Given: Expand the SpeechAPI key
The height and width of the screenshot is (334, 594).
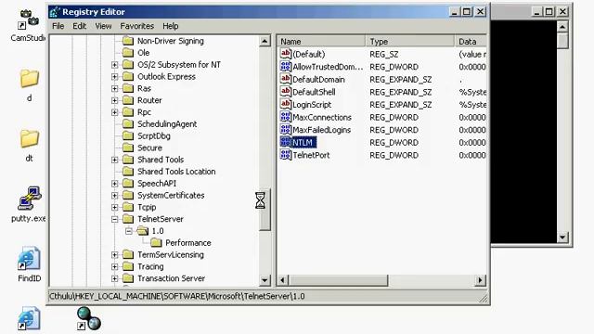Looking at the screenshot, I should click(114, 184).
